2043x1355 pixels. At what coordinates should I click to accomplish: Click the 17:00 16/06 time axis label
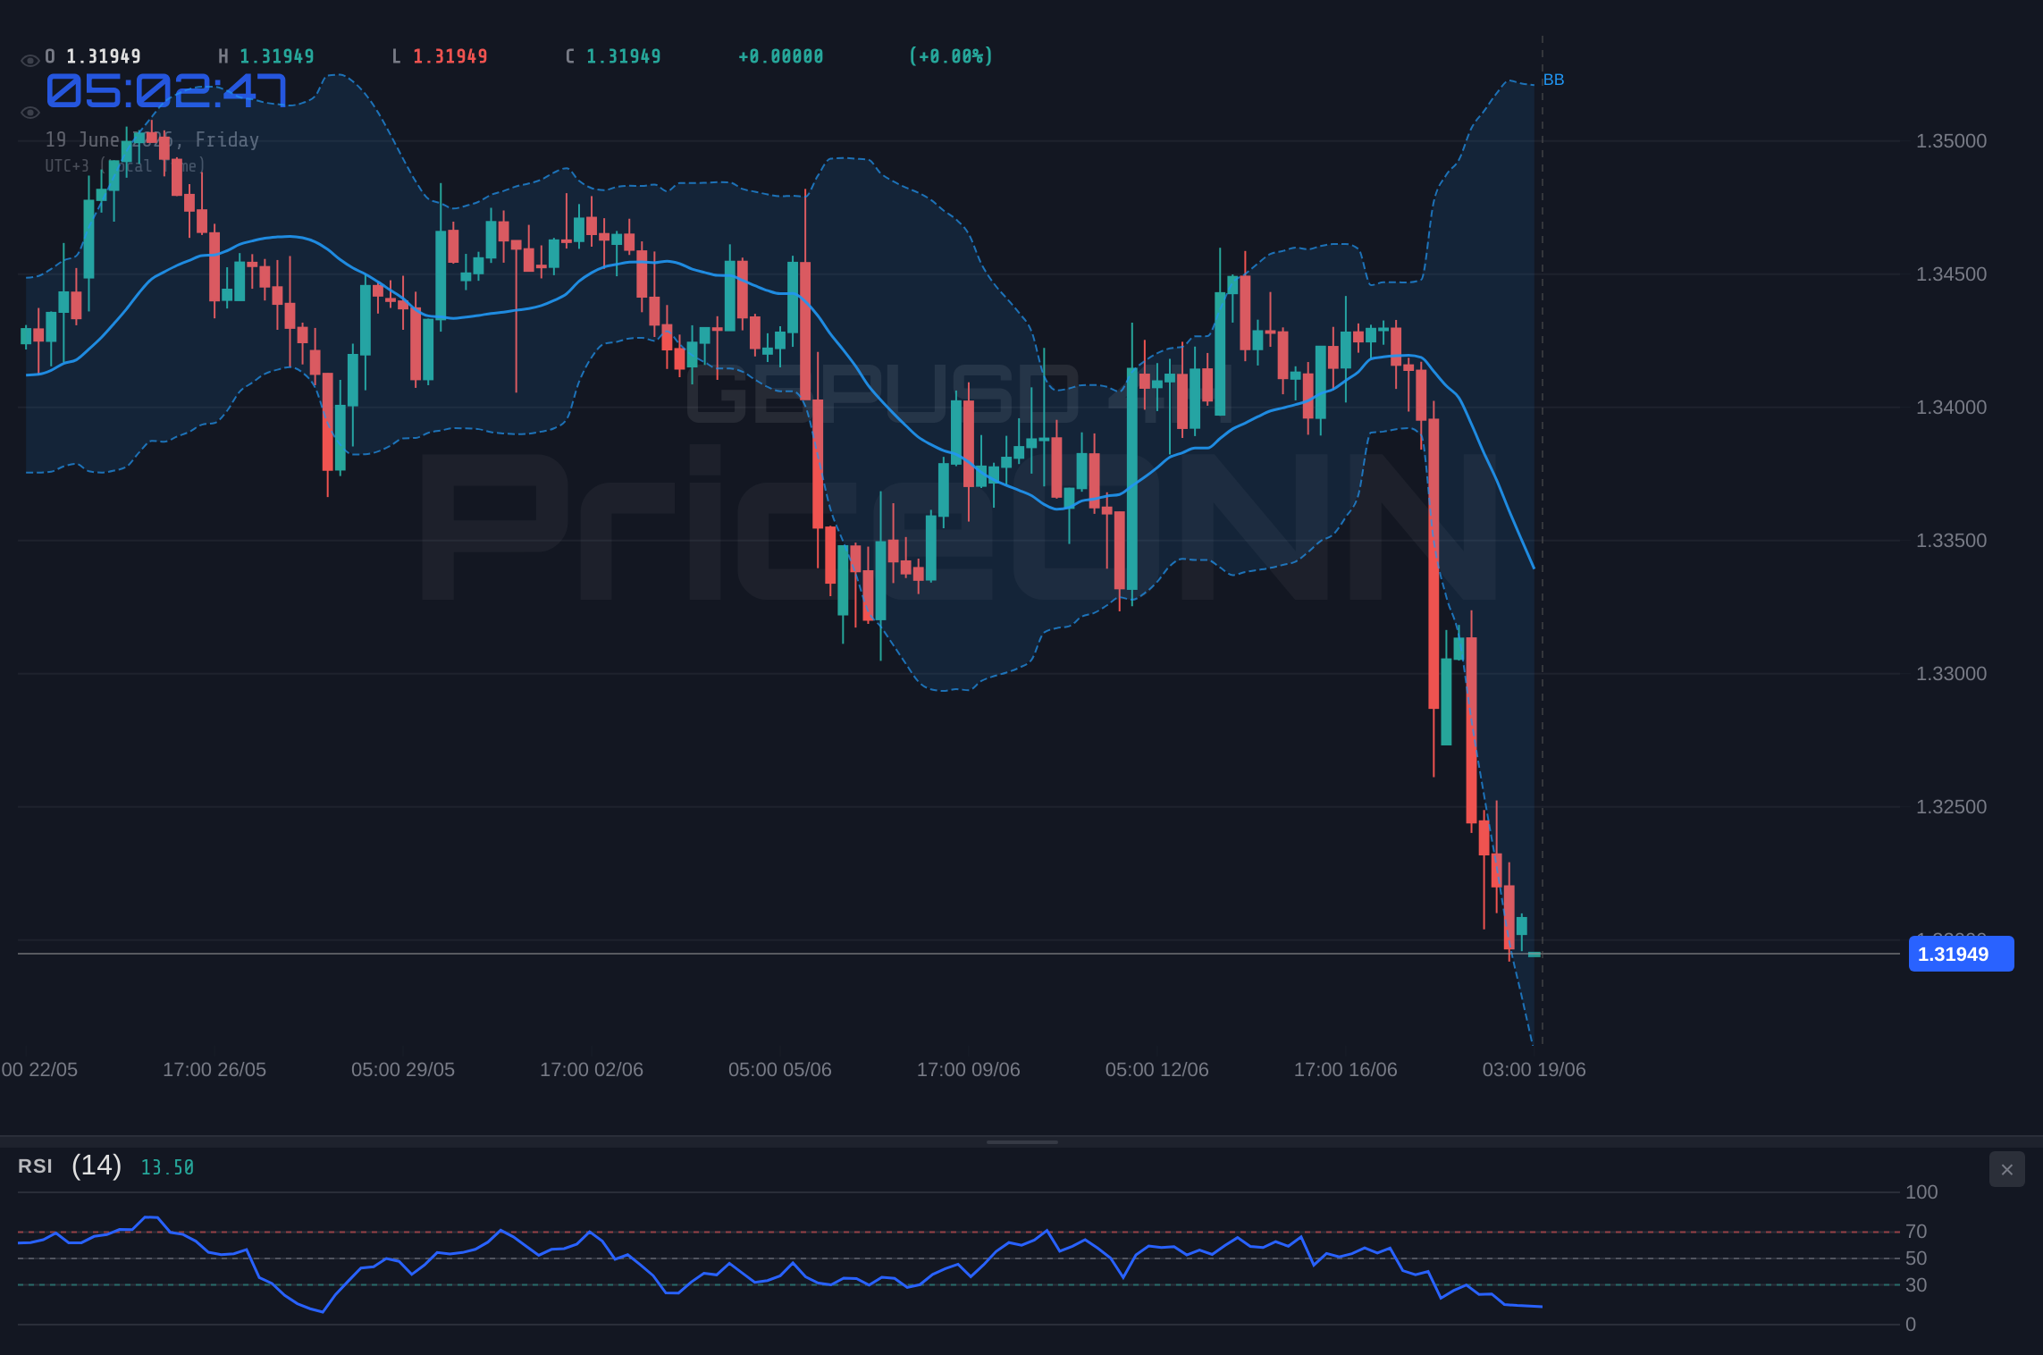(x=1346, y=1070)
